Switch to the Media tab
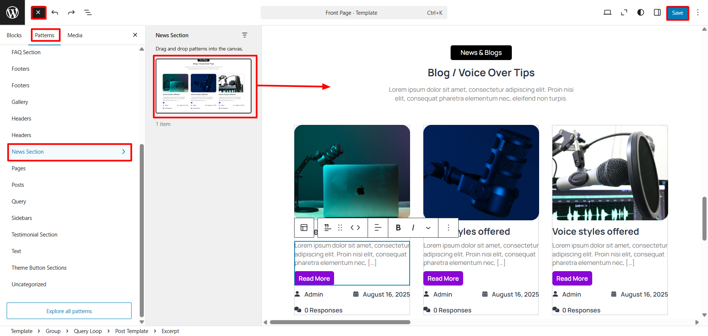Screen dimensions: 708x336 click(x=75, y=35)
